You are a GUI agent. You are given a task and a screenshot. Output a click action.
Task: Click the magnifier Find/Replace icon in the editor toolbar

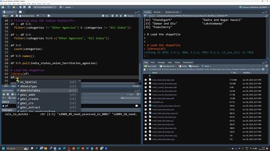(38, 16)
